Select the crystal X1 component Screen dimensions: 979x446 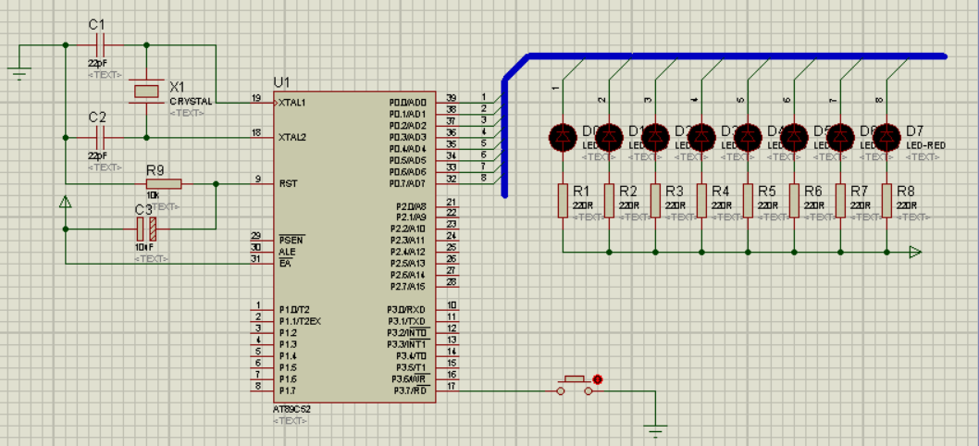(146, 92)
